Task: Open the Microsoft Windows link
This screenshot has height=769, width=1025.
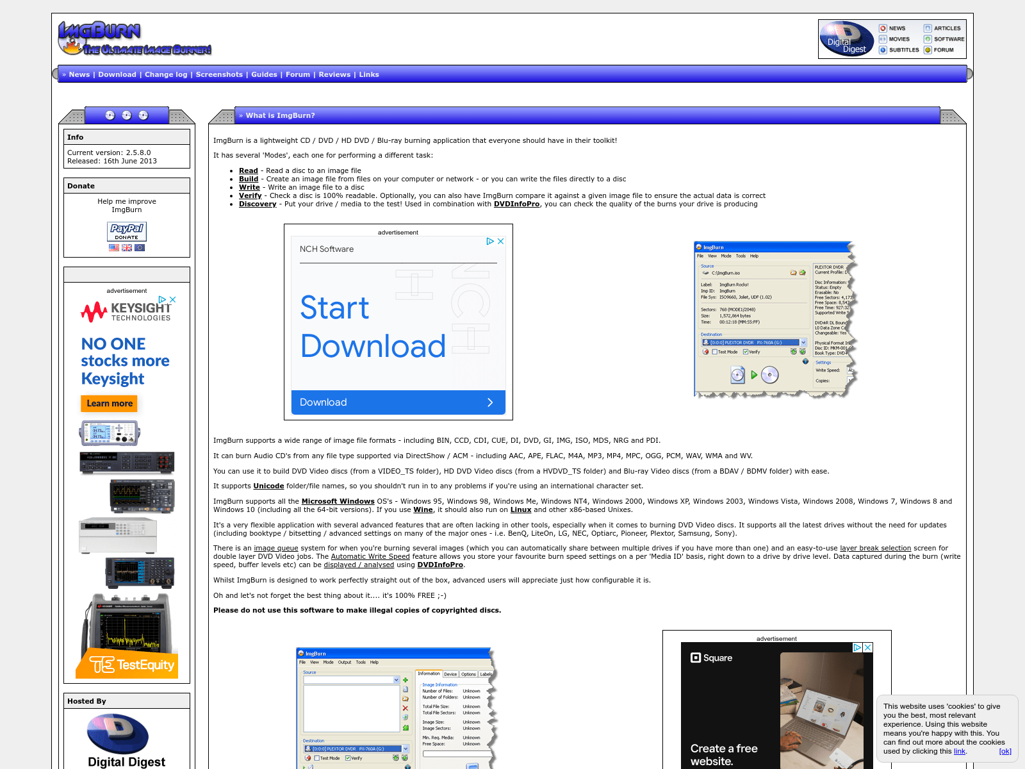Action: (x=338, y=501)
